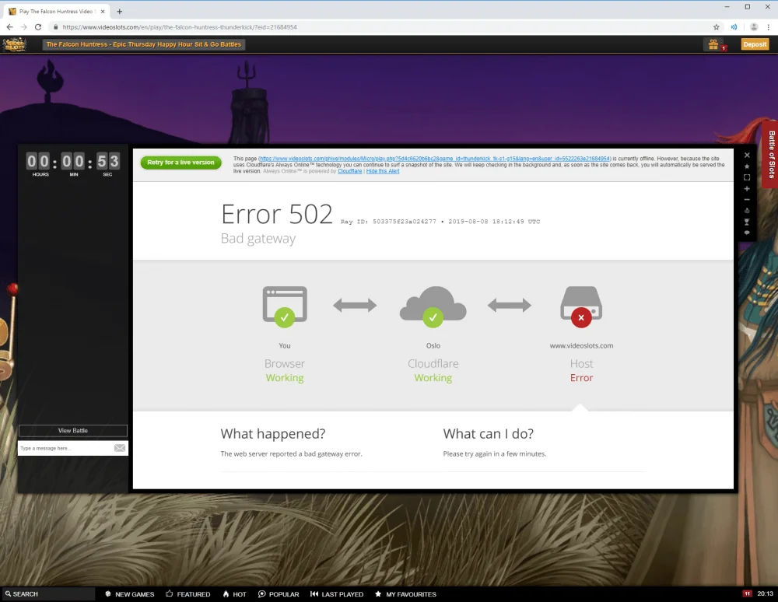Click the site lock icon in address bar
The width and height of the screenshot is (778, 602).
tap(55, 27)
